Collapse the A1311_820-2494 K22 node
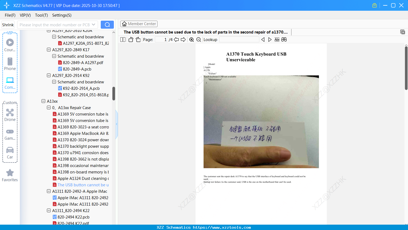This screenshot has height=230, width=408. point(49,210)
